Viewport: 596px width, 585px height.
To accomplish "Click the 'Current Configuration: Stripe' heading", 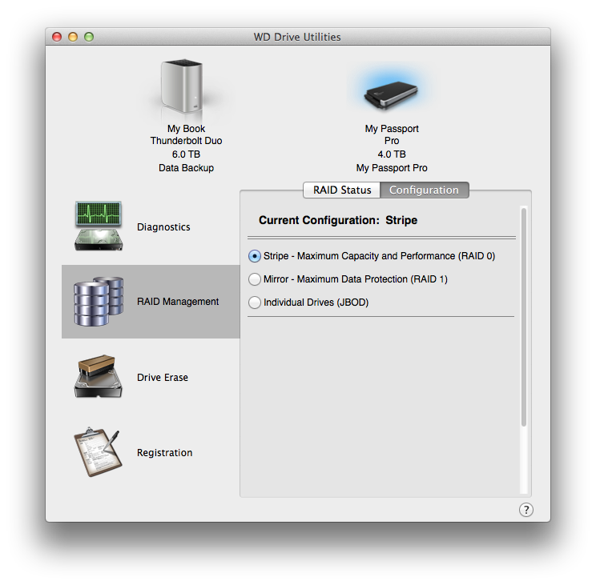I will pos(338,220).
